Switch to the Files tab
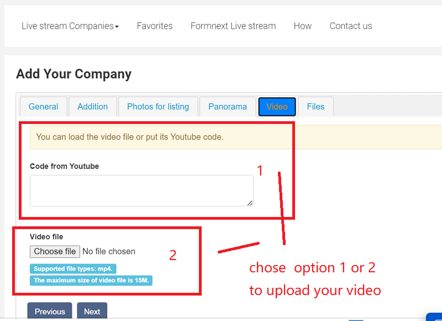This screenshot has height=321, width=442. click(x=315, y=107)
